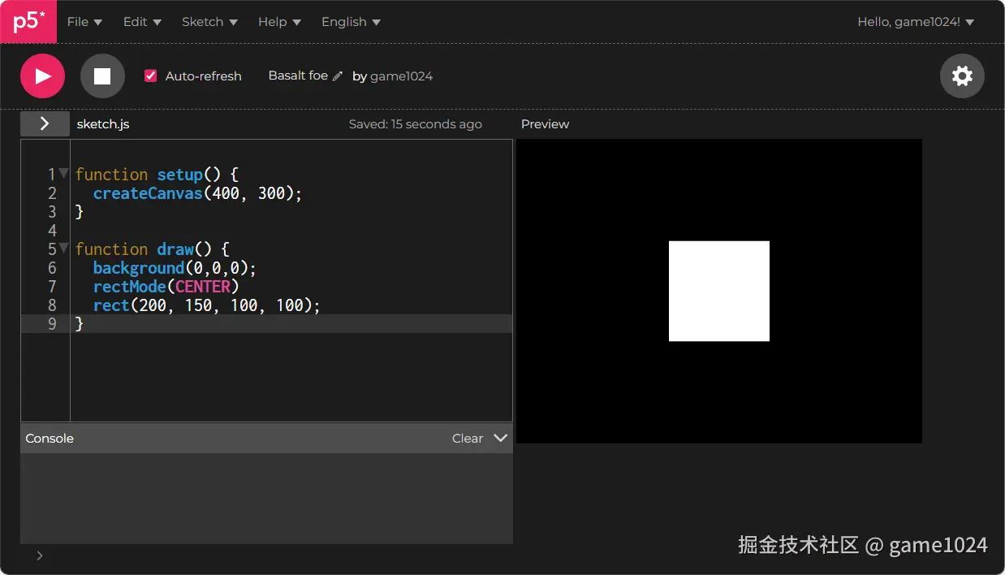Edit sketch name with the pencil icon
Image resolution: width=1005 pixels, height=575 pixels.
tap(338, 76)
